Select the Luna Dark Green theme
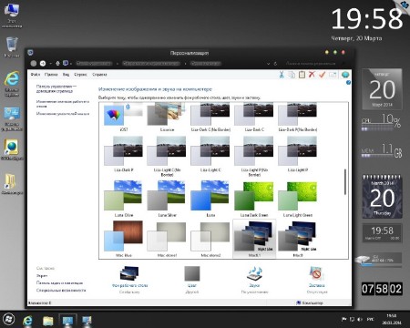This screenshot has height=328, width=410. click(x=254, y=199)
